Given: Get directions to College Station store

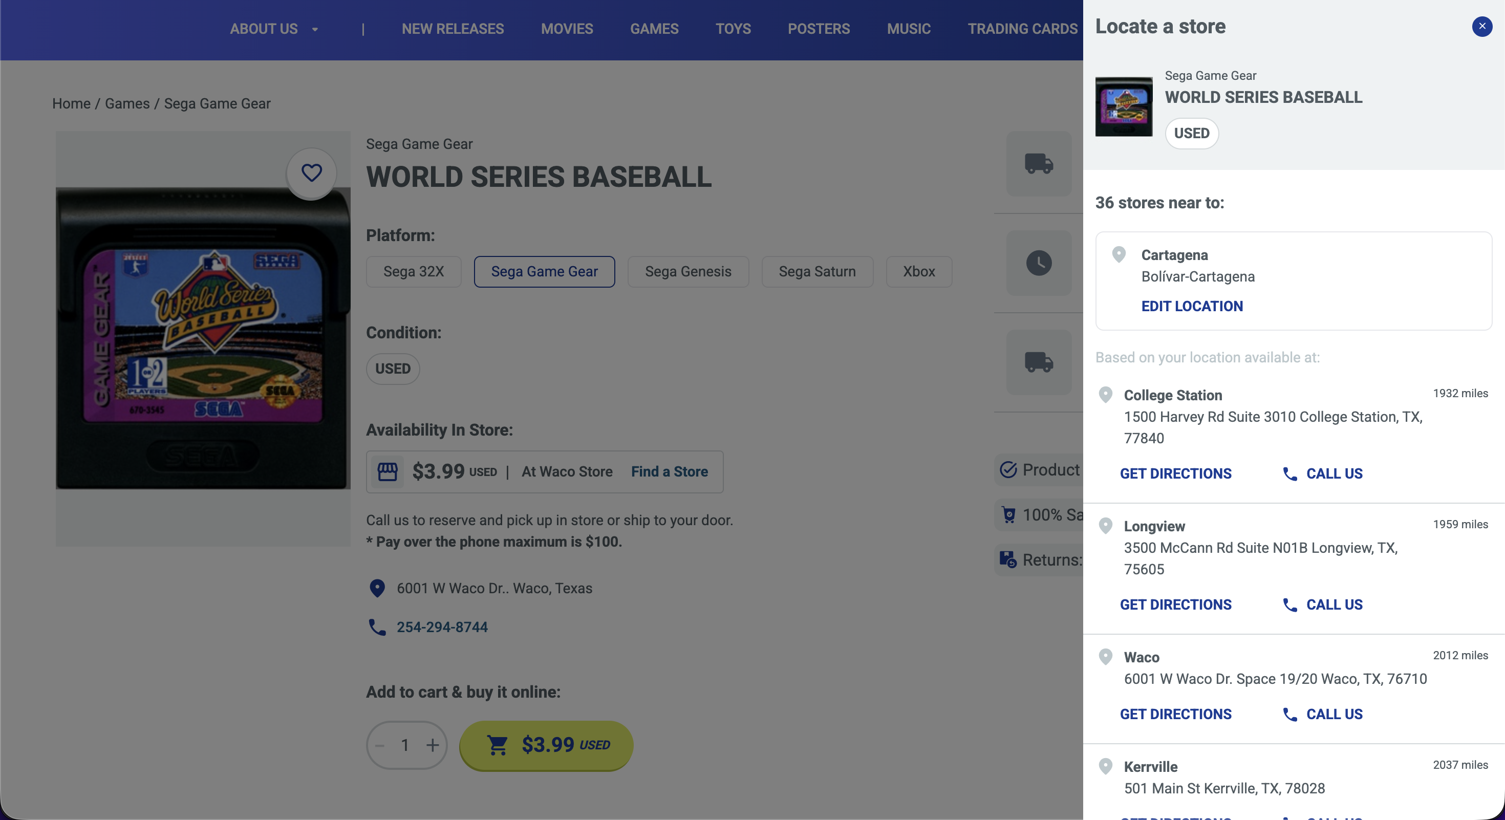Looking at the screenshot, I should (x=1175, y=473).
